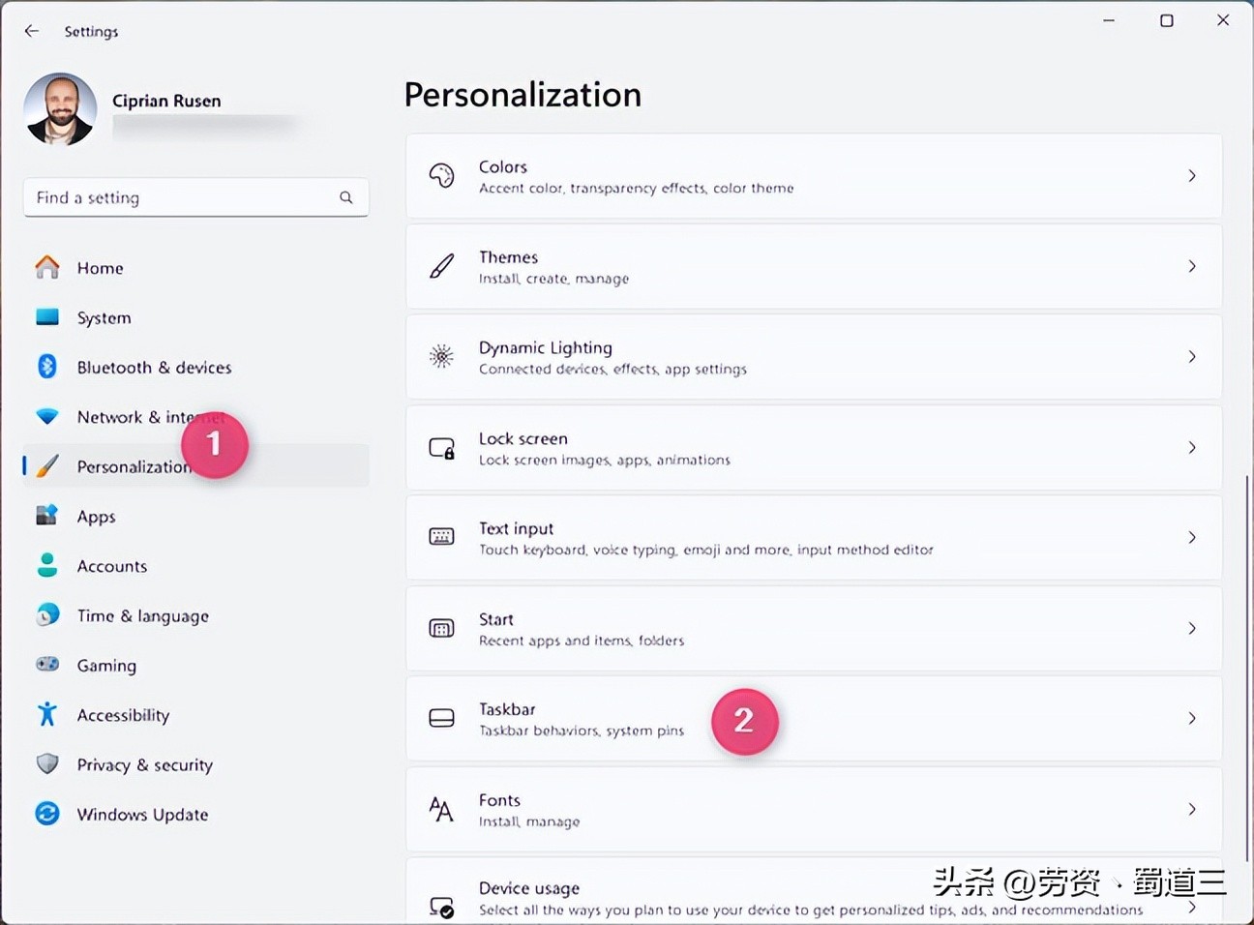Click the Dynamic Lighting icon
This screenshot has width=1254, height=925.
click(x=442, y=356)
